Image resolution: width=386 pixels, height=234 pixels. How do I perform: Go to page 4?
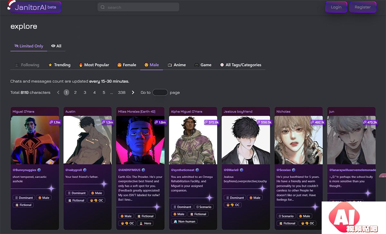tap(95, 92)
